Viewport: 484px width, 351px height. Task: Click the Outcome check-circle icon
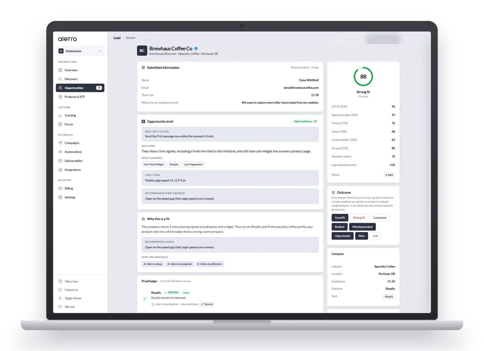333,193
